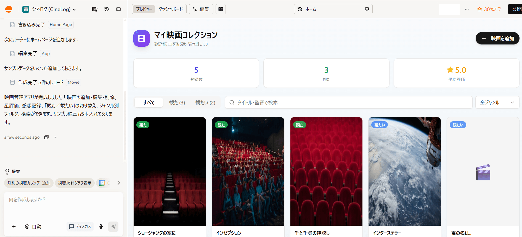Screen dimensions: 522x237
Task: Click the インターステラー title text
Action: [387, 233]
